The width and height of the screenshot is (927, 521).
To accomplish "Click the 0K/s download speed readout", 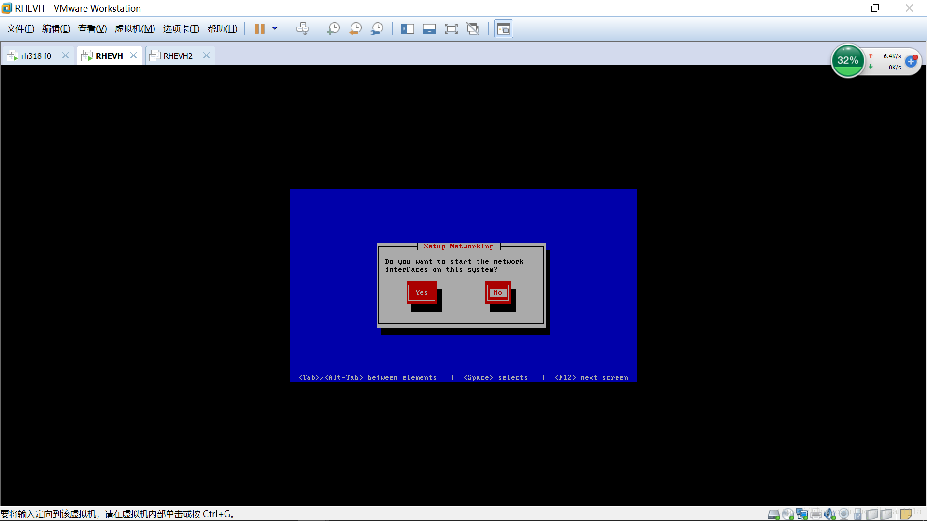I will pyautogui.click(x=895, y=68).
